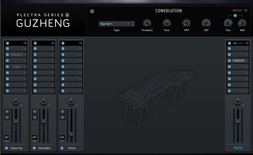Click Master pan knob

tap(238, 102)
